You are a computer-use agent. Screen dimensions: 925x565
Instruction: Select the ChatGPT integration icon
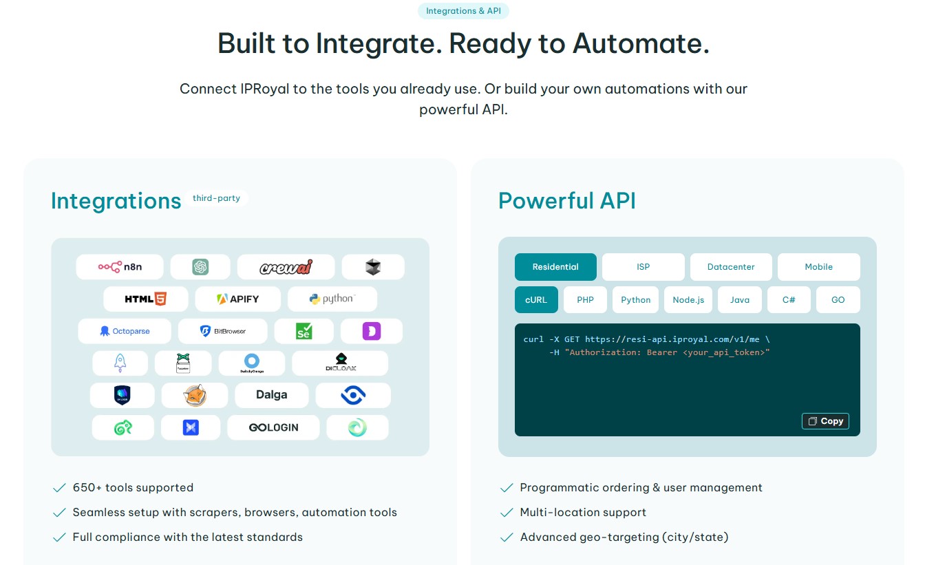[200, 267]
